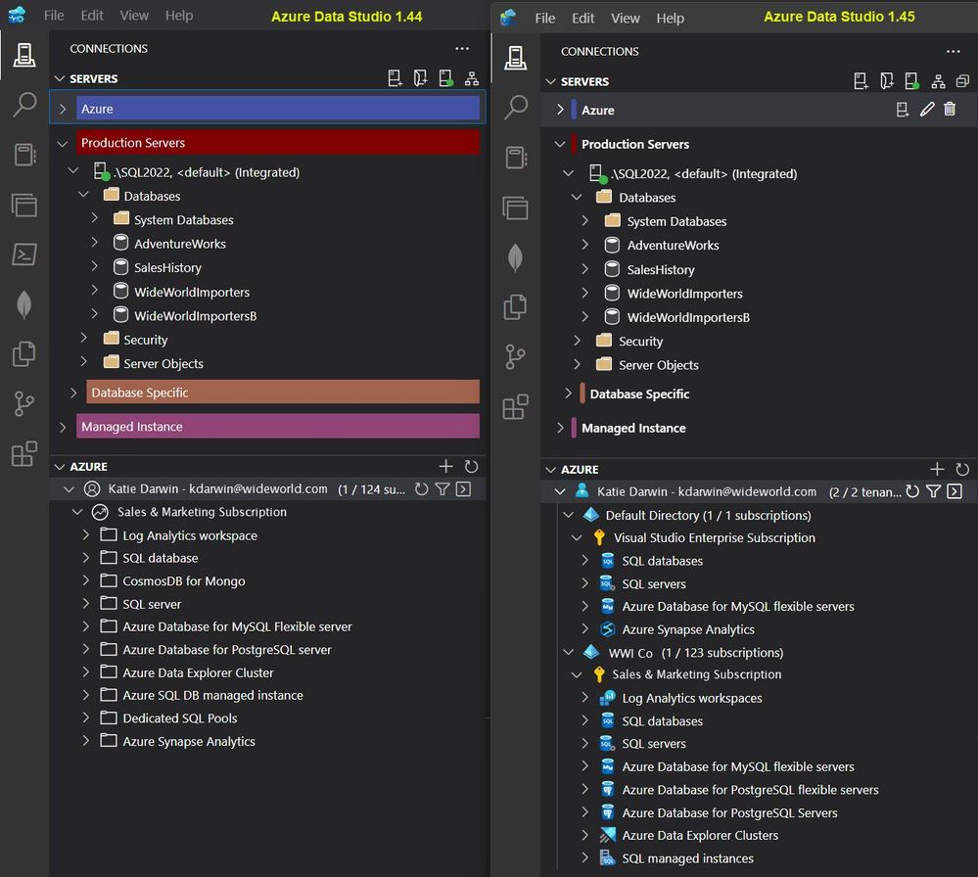The width and height of the screenshot is (978, 877).
Task: Expand AdventureWorks database in 1.44
Action: pyautogui.click(x=94, y=243)
